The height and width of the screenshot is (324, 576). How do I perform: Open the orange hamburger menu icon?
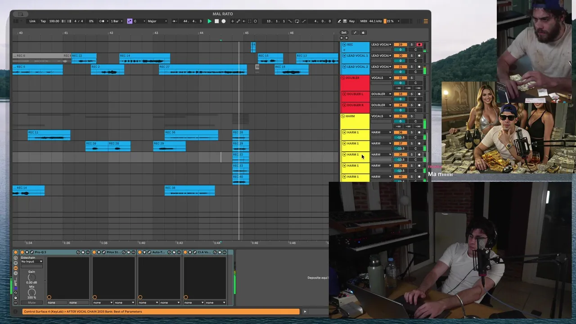pos(426,21)
